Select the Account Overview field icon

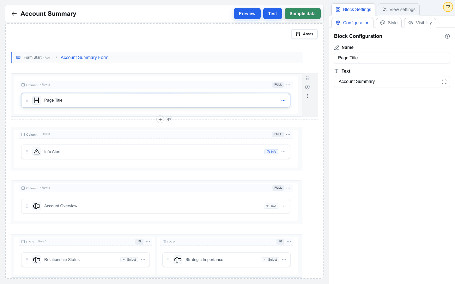click(37, 206)
